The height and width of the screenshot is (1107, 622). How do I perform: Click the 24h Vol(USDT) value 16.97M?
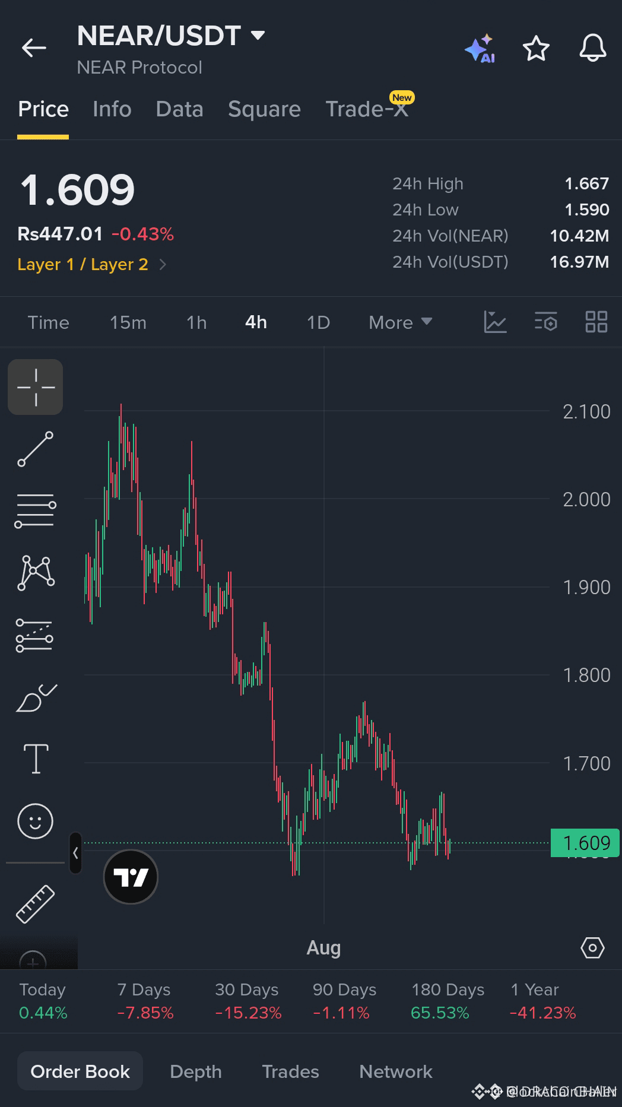tap(579, 262)
